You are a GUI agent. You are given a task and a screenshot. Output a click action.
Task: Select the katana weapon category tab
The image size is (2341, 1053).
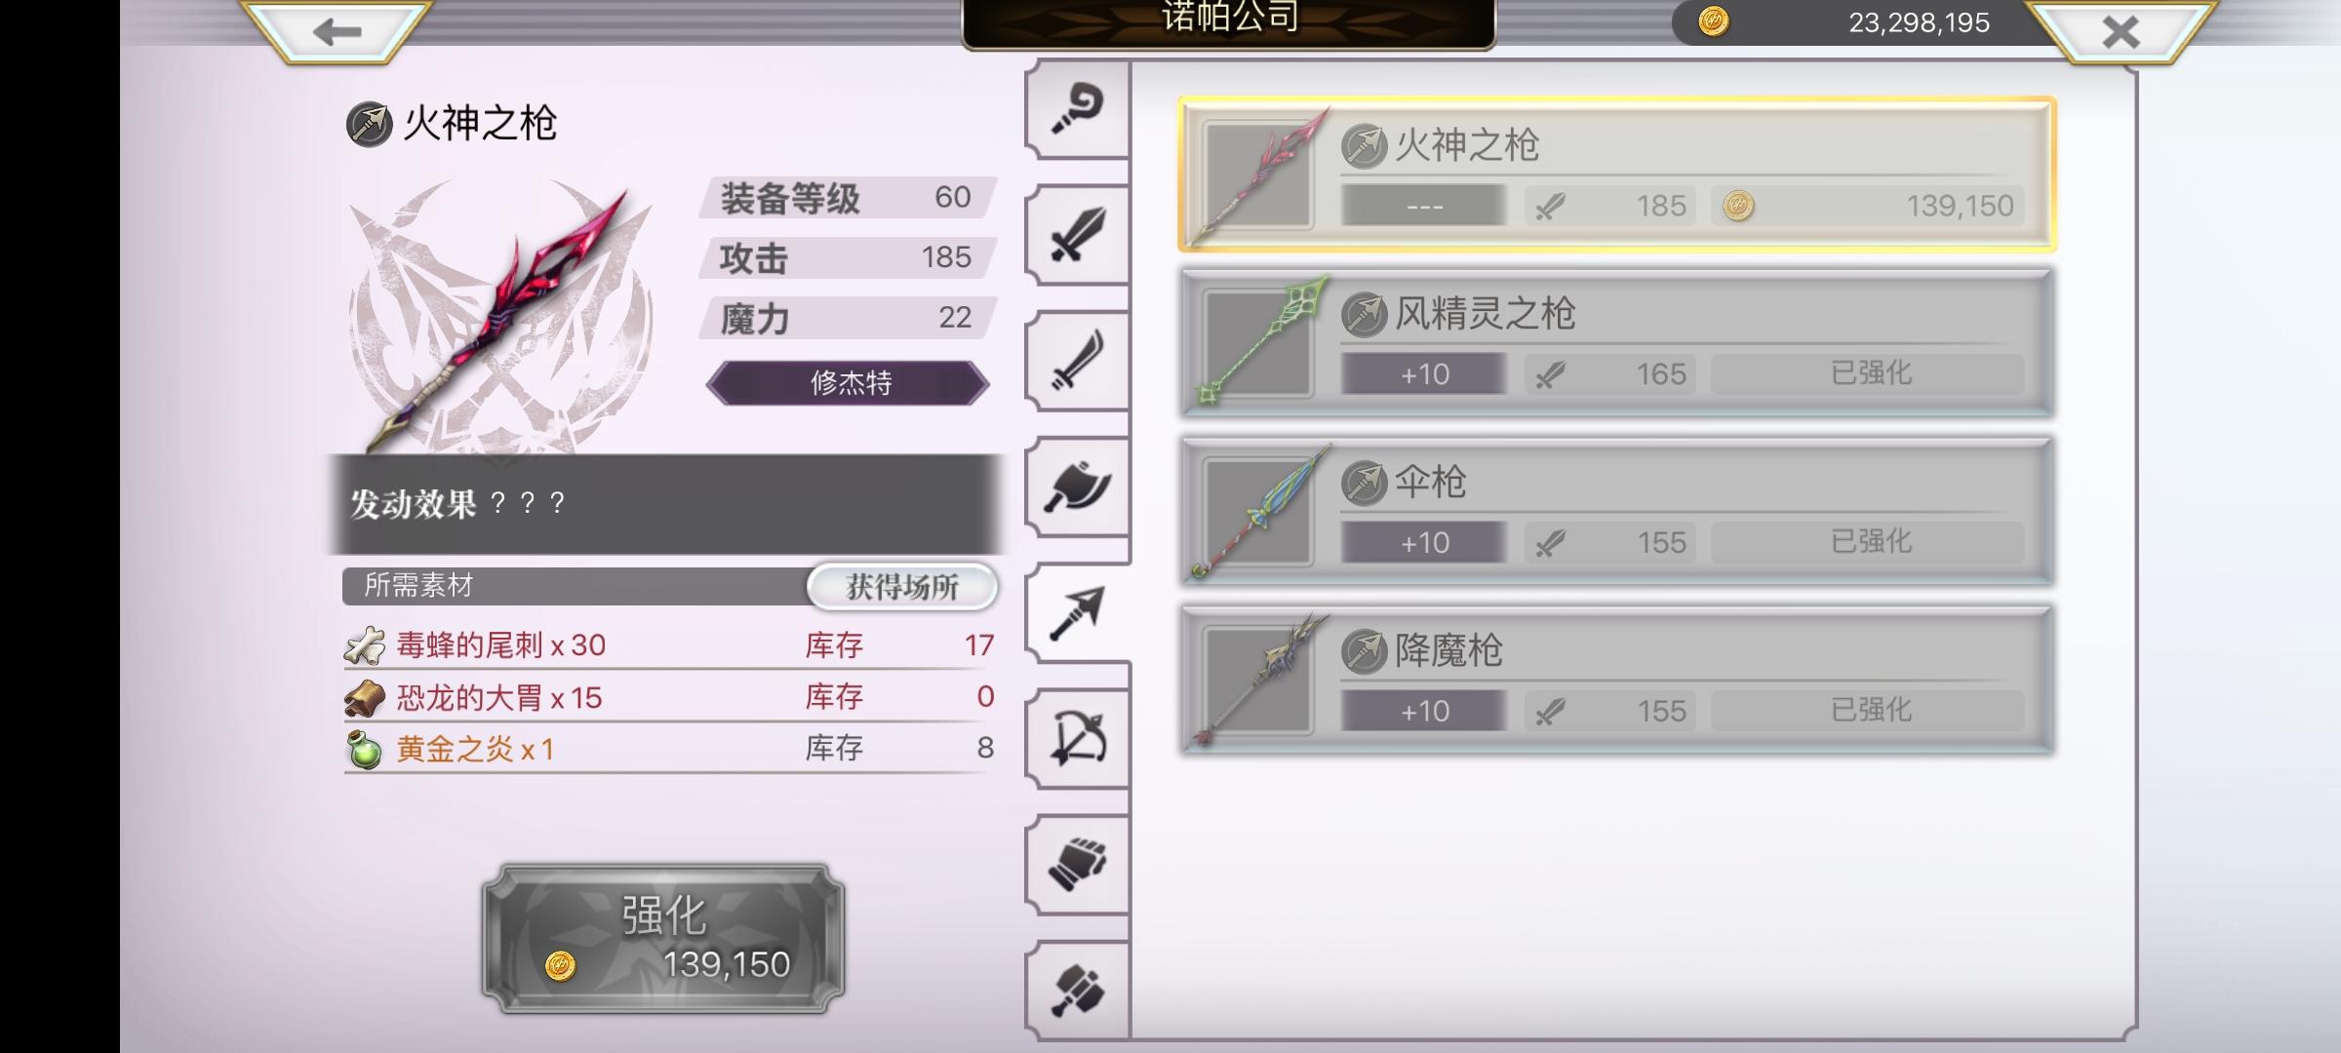(1078, 361)
